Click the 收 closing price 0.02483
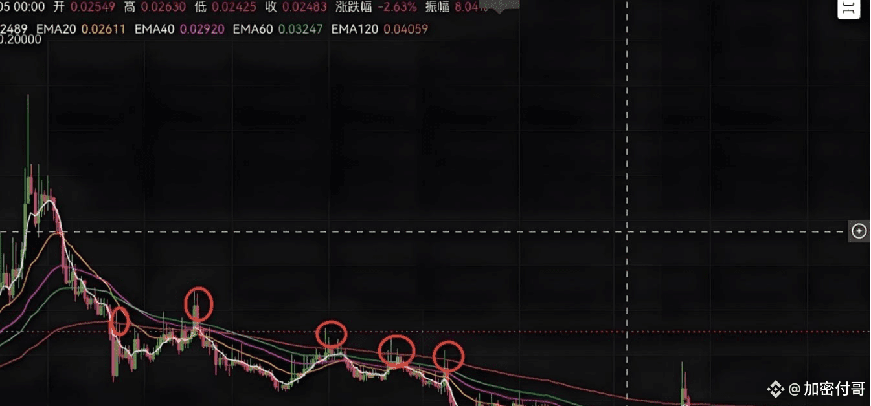The width and height of the screenshot is (871, 406). point(295,8)
